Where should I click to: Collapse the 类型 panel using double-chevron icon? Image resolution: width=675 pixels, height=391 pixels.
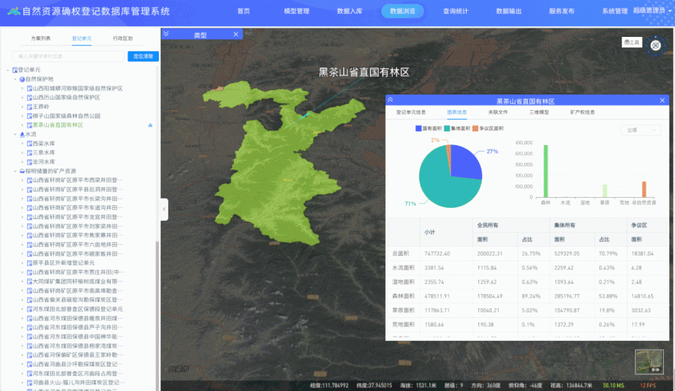tap(166, 34)
